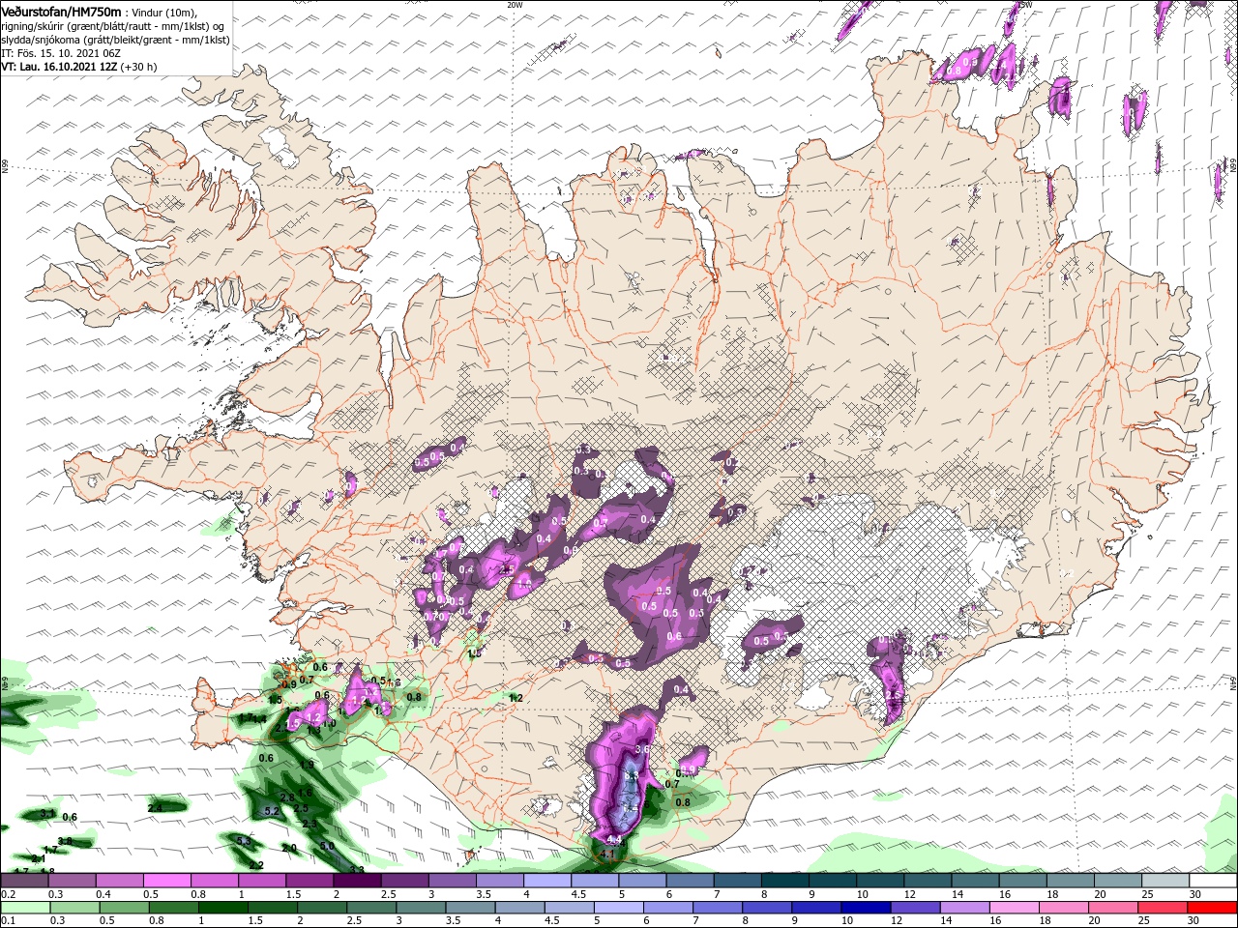Click the '5.2' precipitation value on the map

pos(271,812)
